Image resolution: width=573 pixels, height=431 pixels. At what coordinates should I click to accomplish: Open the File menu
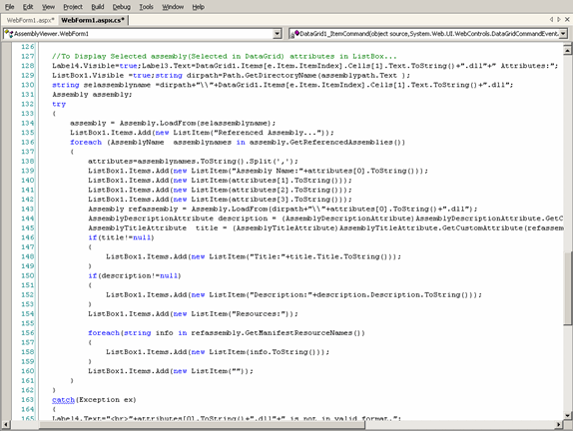pos(10,7)
